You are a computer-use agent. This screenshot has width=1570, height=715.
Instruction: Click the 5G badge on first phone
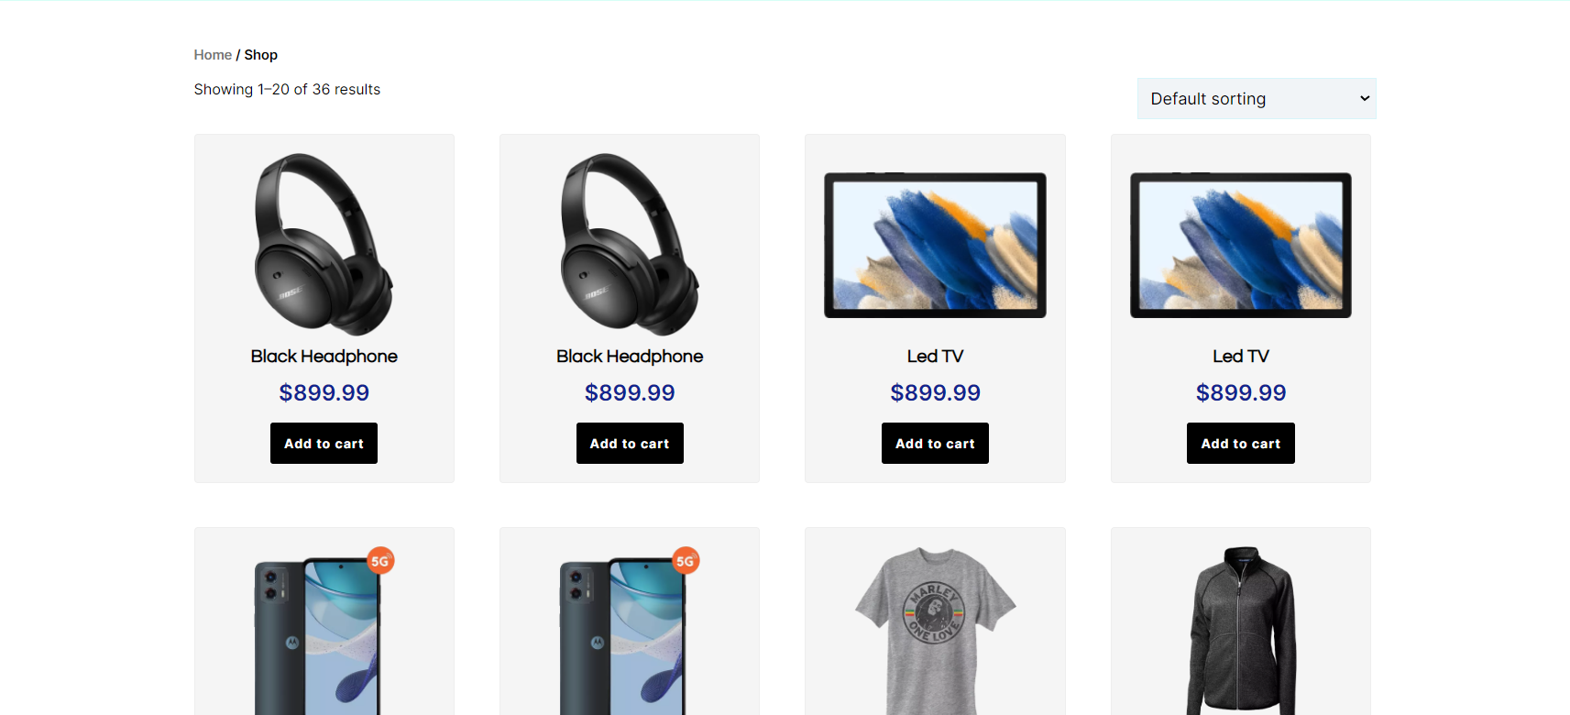coord(380,561)
